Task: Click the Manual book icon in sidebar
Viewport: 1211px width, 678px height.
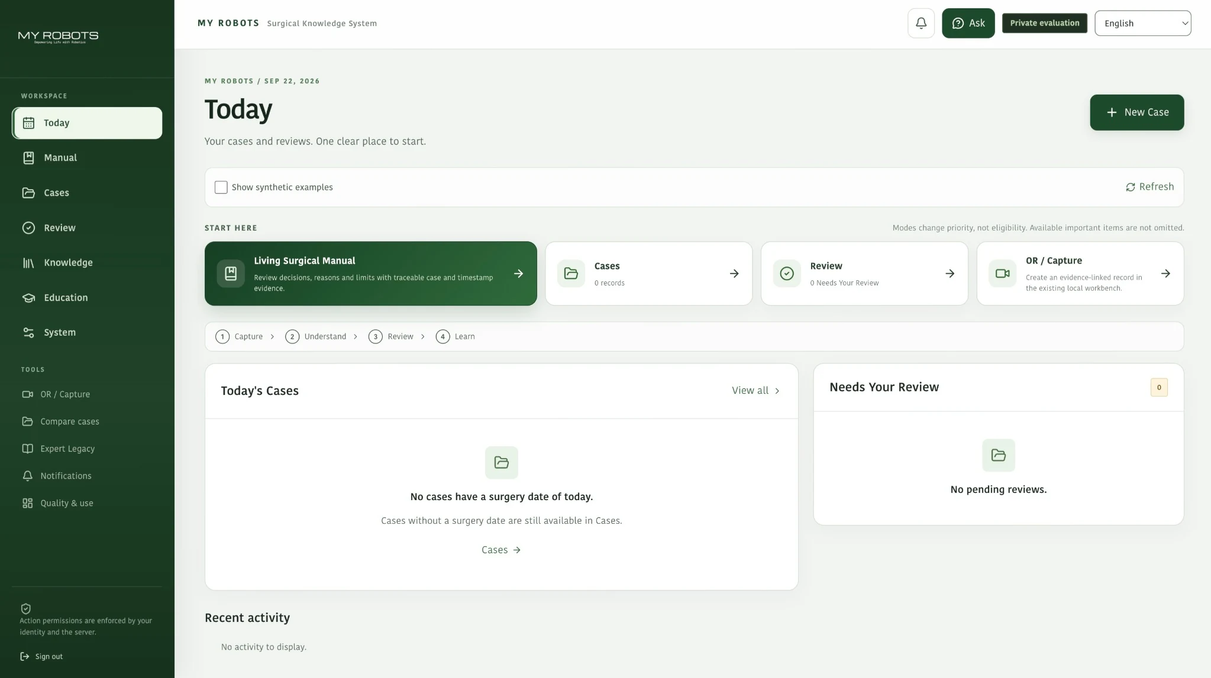Action: point(28,158)
